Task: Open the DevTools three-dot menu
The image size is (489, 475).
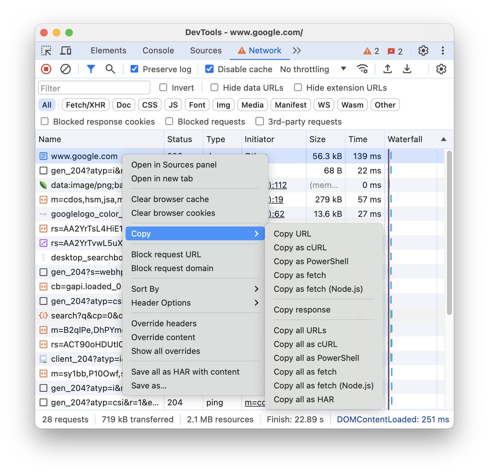Action: pyautogui.click(x=443, y=51)
